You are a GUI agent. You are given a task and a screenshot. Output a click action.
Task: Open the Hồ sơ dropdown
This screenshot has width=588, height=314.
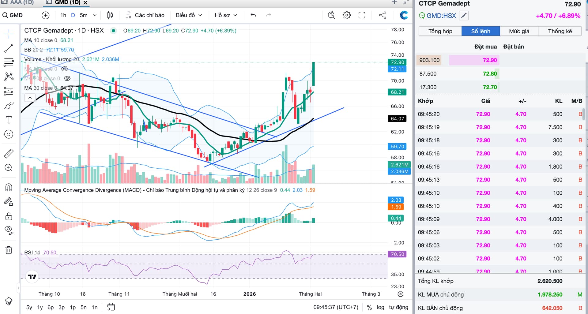click(x=226, y=15)
